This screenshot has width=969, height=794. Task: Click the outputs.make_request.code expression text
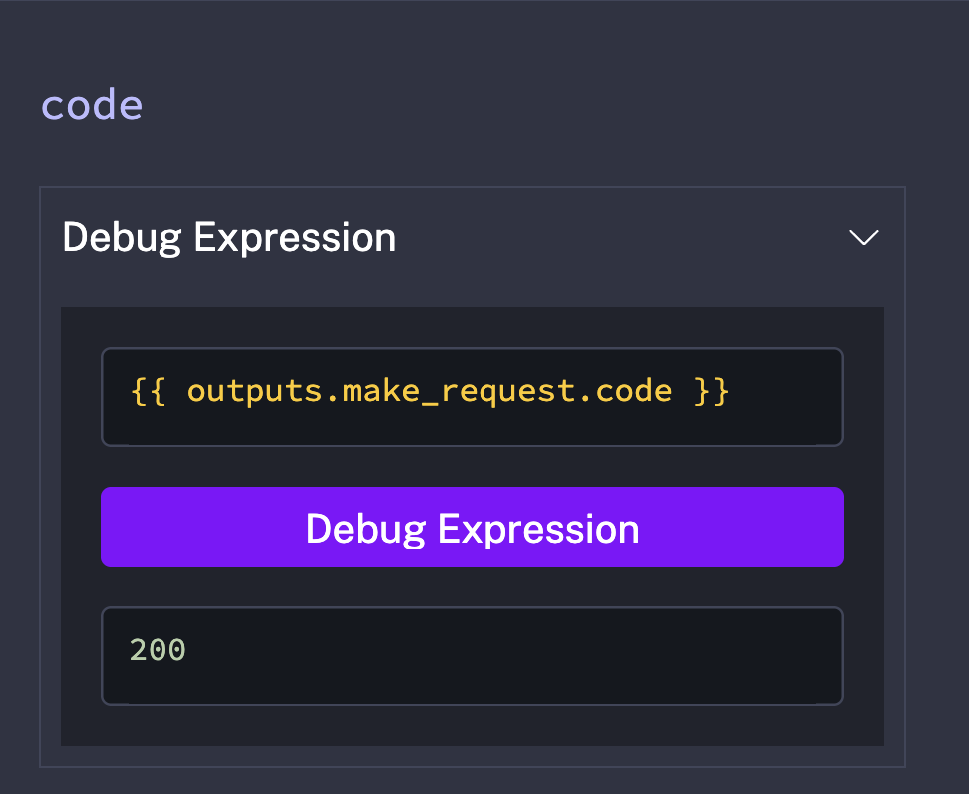pos(430,391)
